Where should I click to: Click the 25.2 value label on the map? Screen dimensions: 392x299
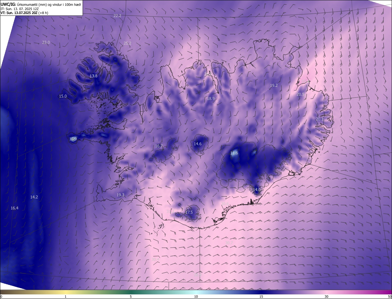pos(127,43)
